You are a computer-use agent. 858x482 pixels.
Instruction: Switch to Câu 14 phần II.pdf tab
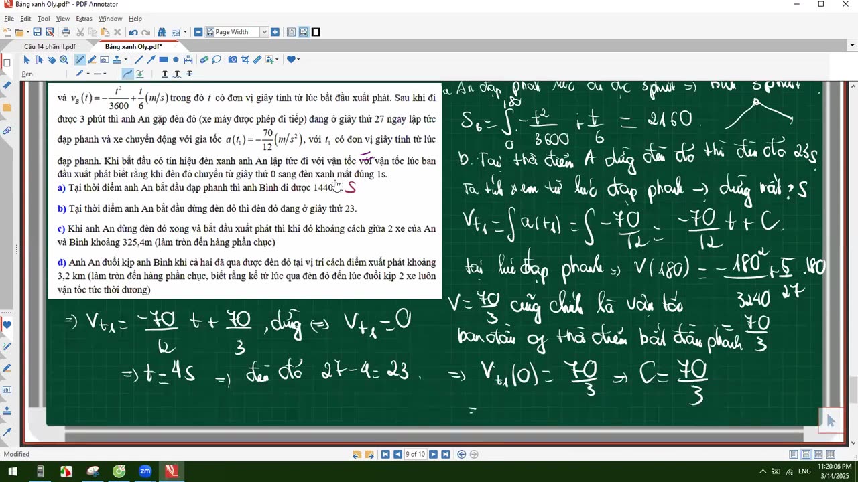(50, 46)
